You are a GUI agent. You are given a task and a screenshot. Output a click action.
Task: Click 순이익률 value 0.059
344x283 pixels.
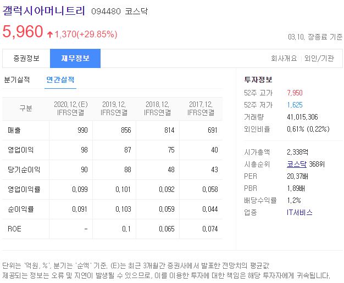point(167,209)
